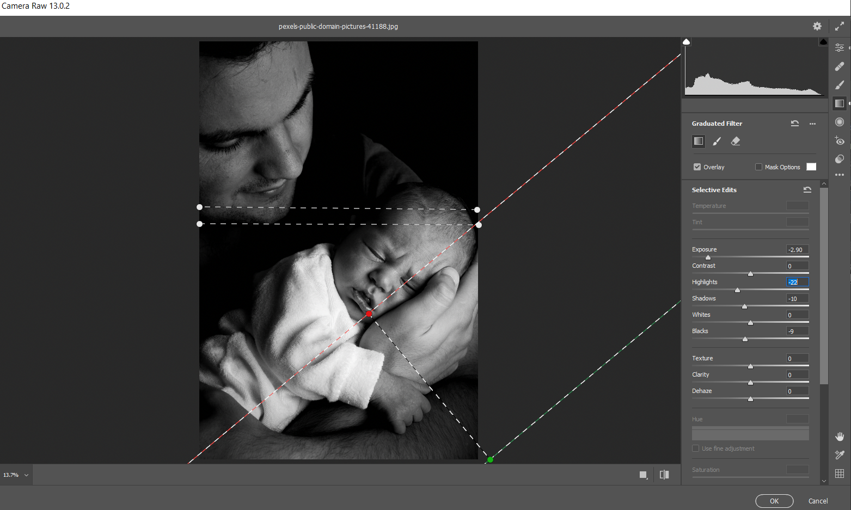Select the Hand tool
The height and width of the screenshot is (510, 851).
840,437
